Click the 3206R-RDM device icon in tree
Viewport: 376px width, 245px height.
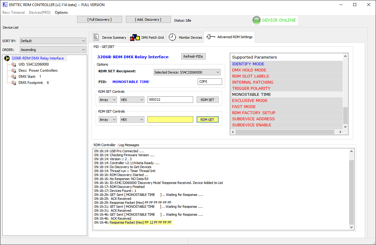pos(7,58)
